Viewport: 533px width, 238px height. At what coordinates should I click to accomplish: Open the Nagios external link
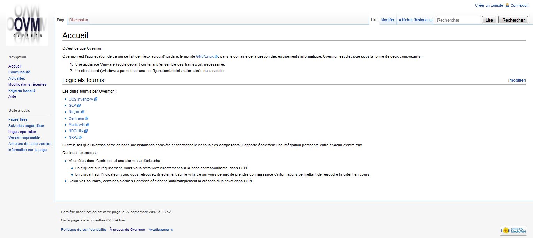click(76, 112)
